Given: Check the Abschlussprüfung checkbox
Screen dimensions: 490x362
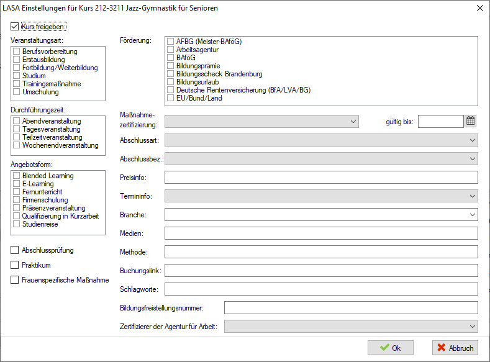Looking at the screenshot, I should (15, 250).
